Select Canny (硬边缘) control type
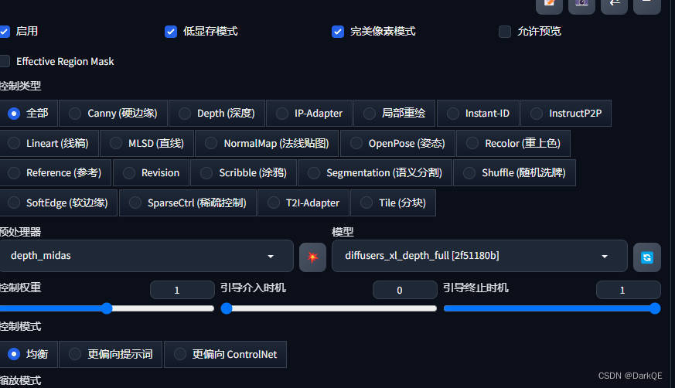This screenshot has width=675, height=388. click(114, 113)
